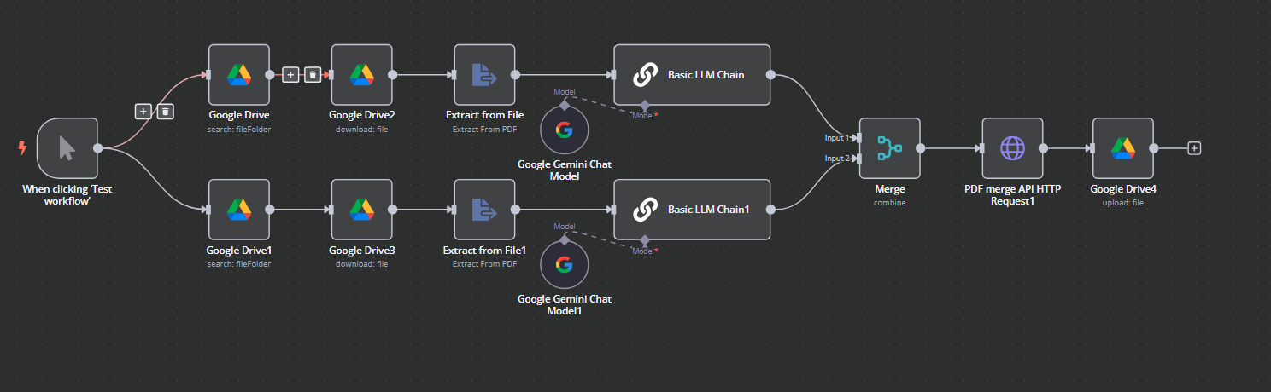1271x392 pixels.
Task: Delete connection between Google Drive and Google Drive2
Action: point(313,75)
